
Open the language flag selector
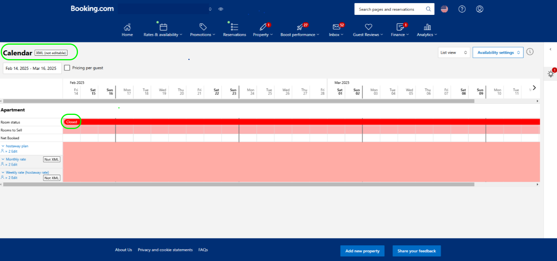point(444,9)
